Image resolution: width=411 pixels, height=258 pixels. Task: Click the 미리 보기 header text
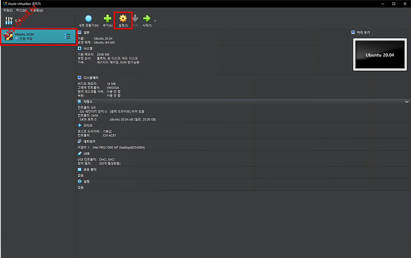point(363,33)
